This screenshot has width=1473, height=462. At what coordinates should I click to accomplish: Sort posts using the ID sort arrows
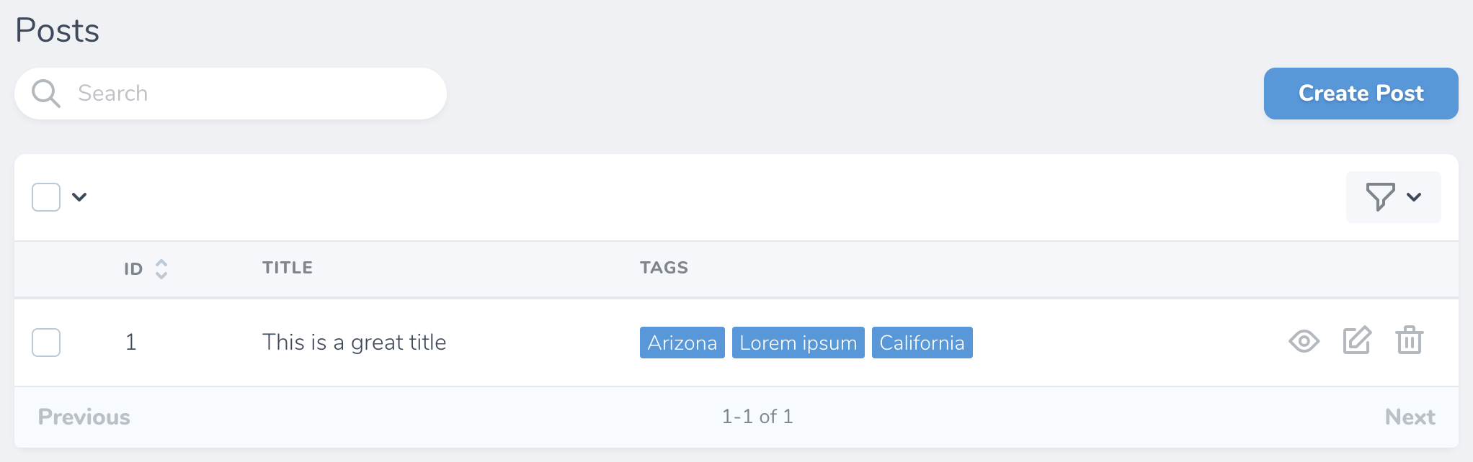point(162,268)
